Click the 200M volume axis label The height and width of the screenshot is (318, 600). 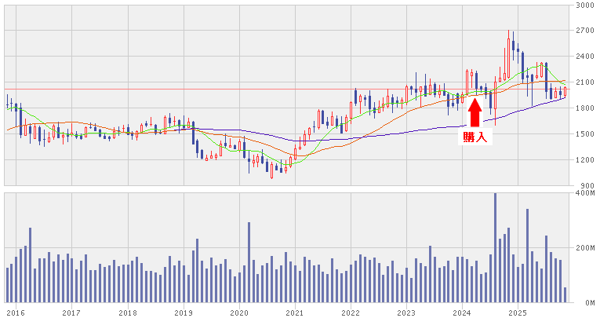point(584,247)
